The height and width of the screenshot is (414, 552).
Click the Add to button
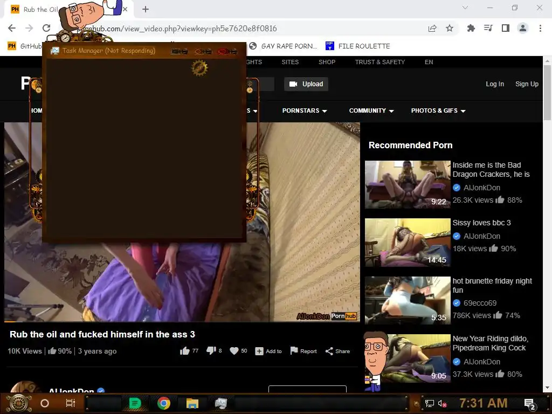pos(268,351)
